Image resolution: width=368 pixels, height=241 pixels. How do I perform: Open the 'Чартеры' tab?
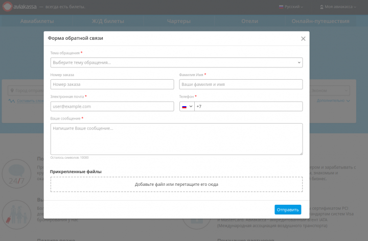(x=179, y=21)
